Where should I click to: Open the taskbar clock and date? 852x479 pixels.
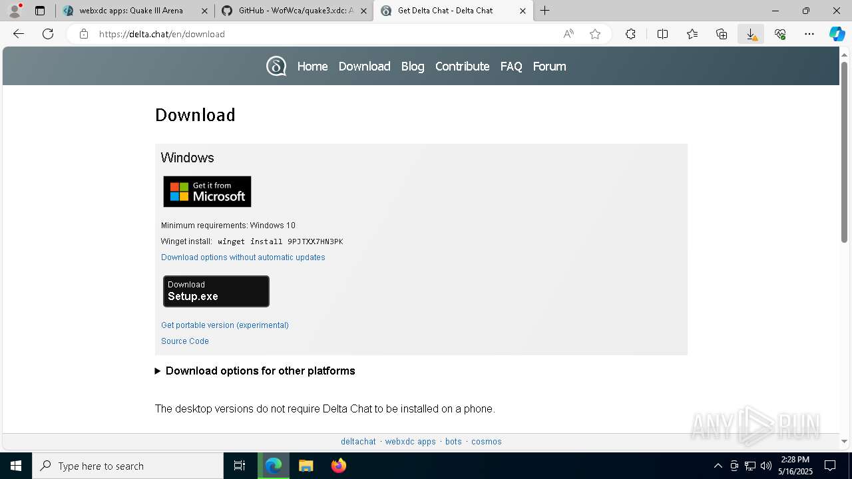coord(795,466)
